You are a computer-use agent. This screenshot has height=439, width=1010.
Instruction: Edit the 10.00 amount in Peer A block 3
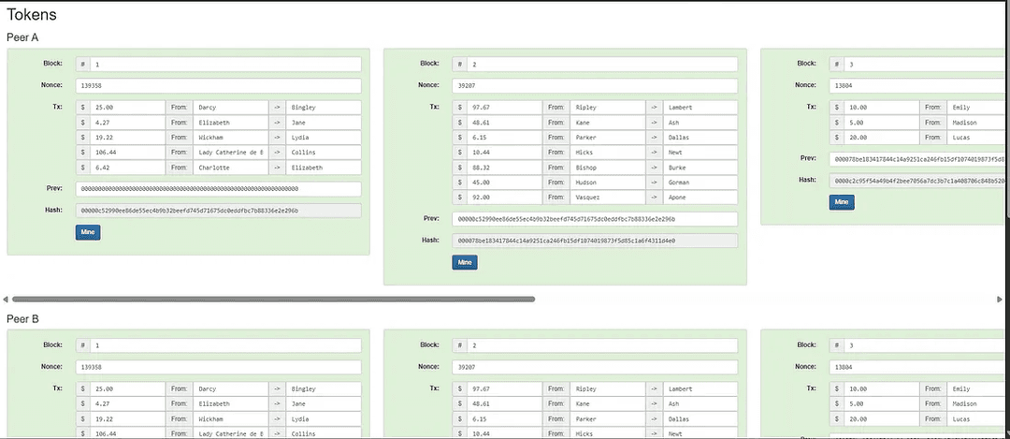[881, 108]
